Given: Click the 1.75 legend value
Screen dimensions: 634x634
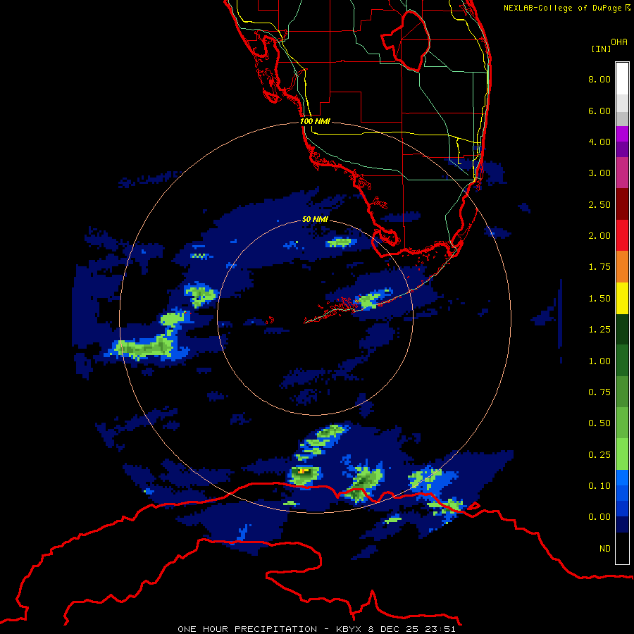Looking at the screenshot, I should 599,267.
